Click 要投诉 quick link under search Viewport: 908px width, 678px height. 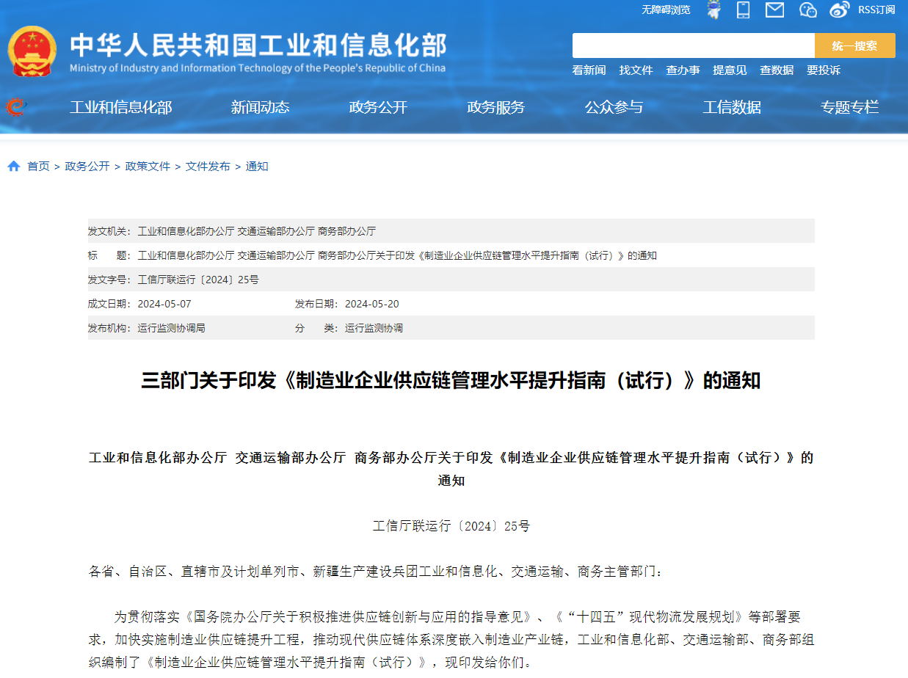click(x=824, y=70)
